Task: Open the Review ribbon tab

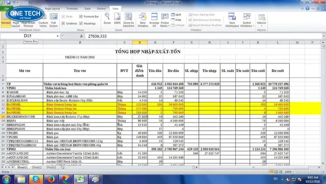Action: pyautogui.click(x=101, y=8)
